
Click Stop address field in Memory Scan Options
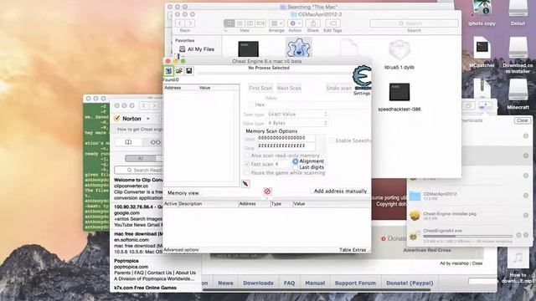click(286, 146)
